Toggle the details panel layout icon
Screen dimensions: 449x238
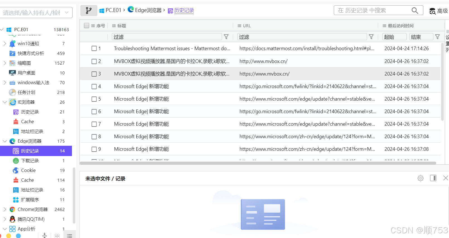coord(433,178)
